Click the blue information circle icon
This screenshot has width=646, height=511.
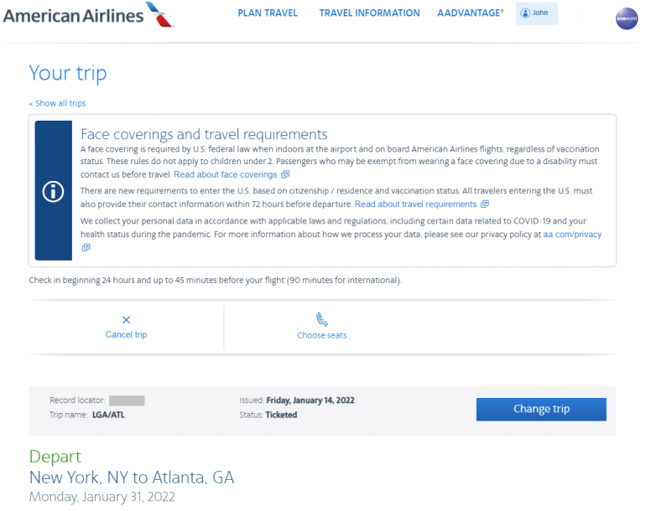(53, 191)
